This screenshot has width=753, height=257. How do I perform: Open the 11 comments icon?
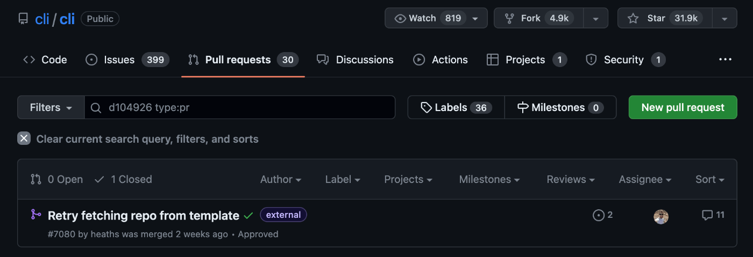click(x=707, y=215)
